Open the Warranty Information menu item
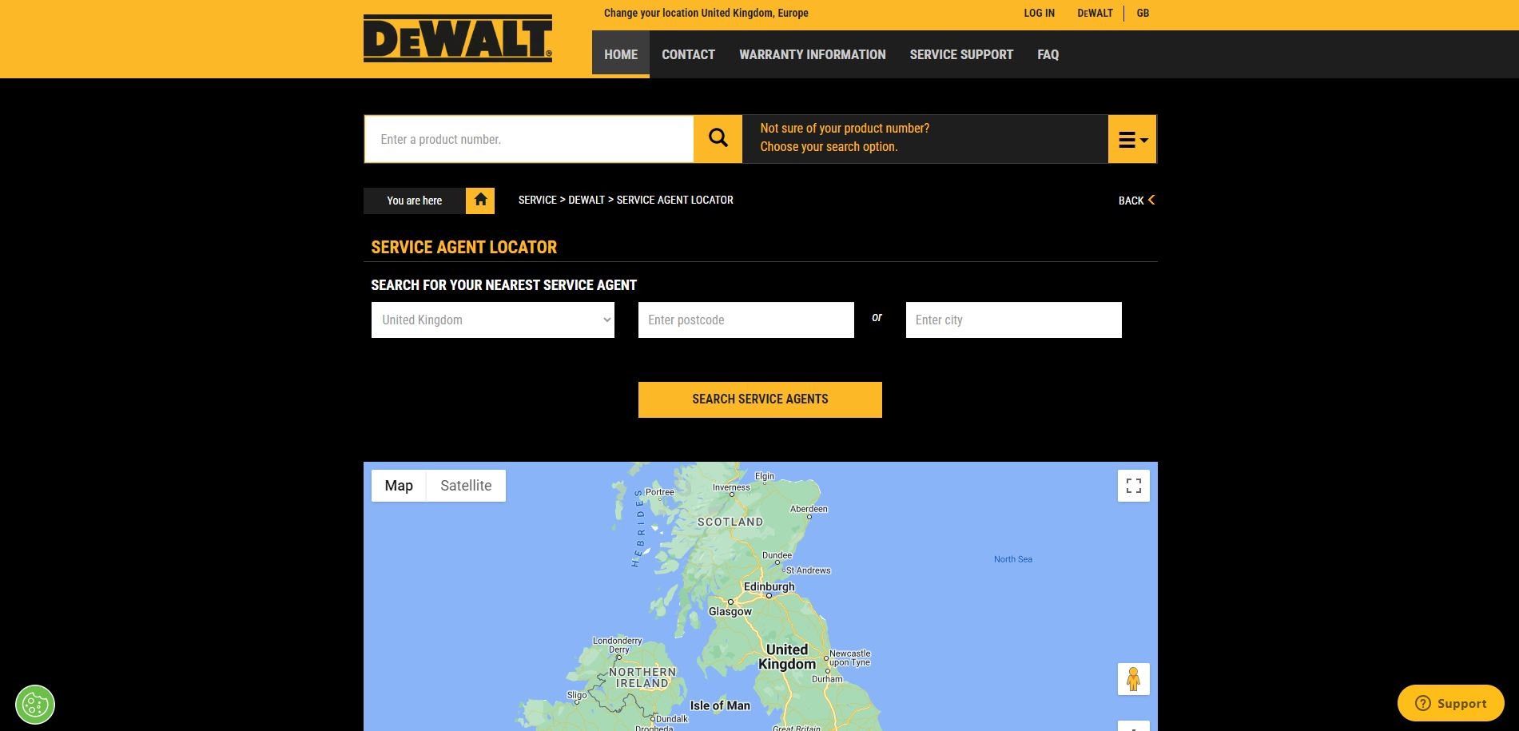The width and height of the screenshot is (1519, 731). (812, 54)
